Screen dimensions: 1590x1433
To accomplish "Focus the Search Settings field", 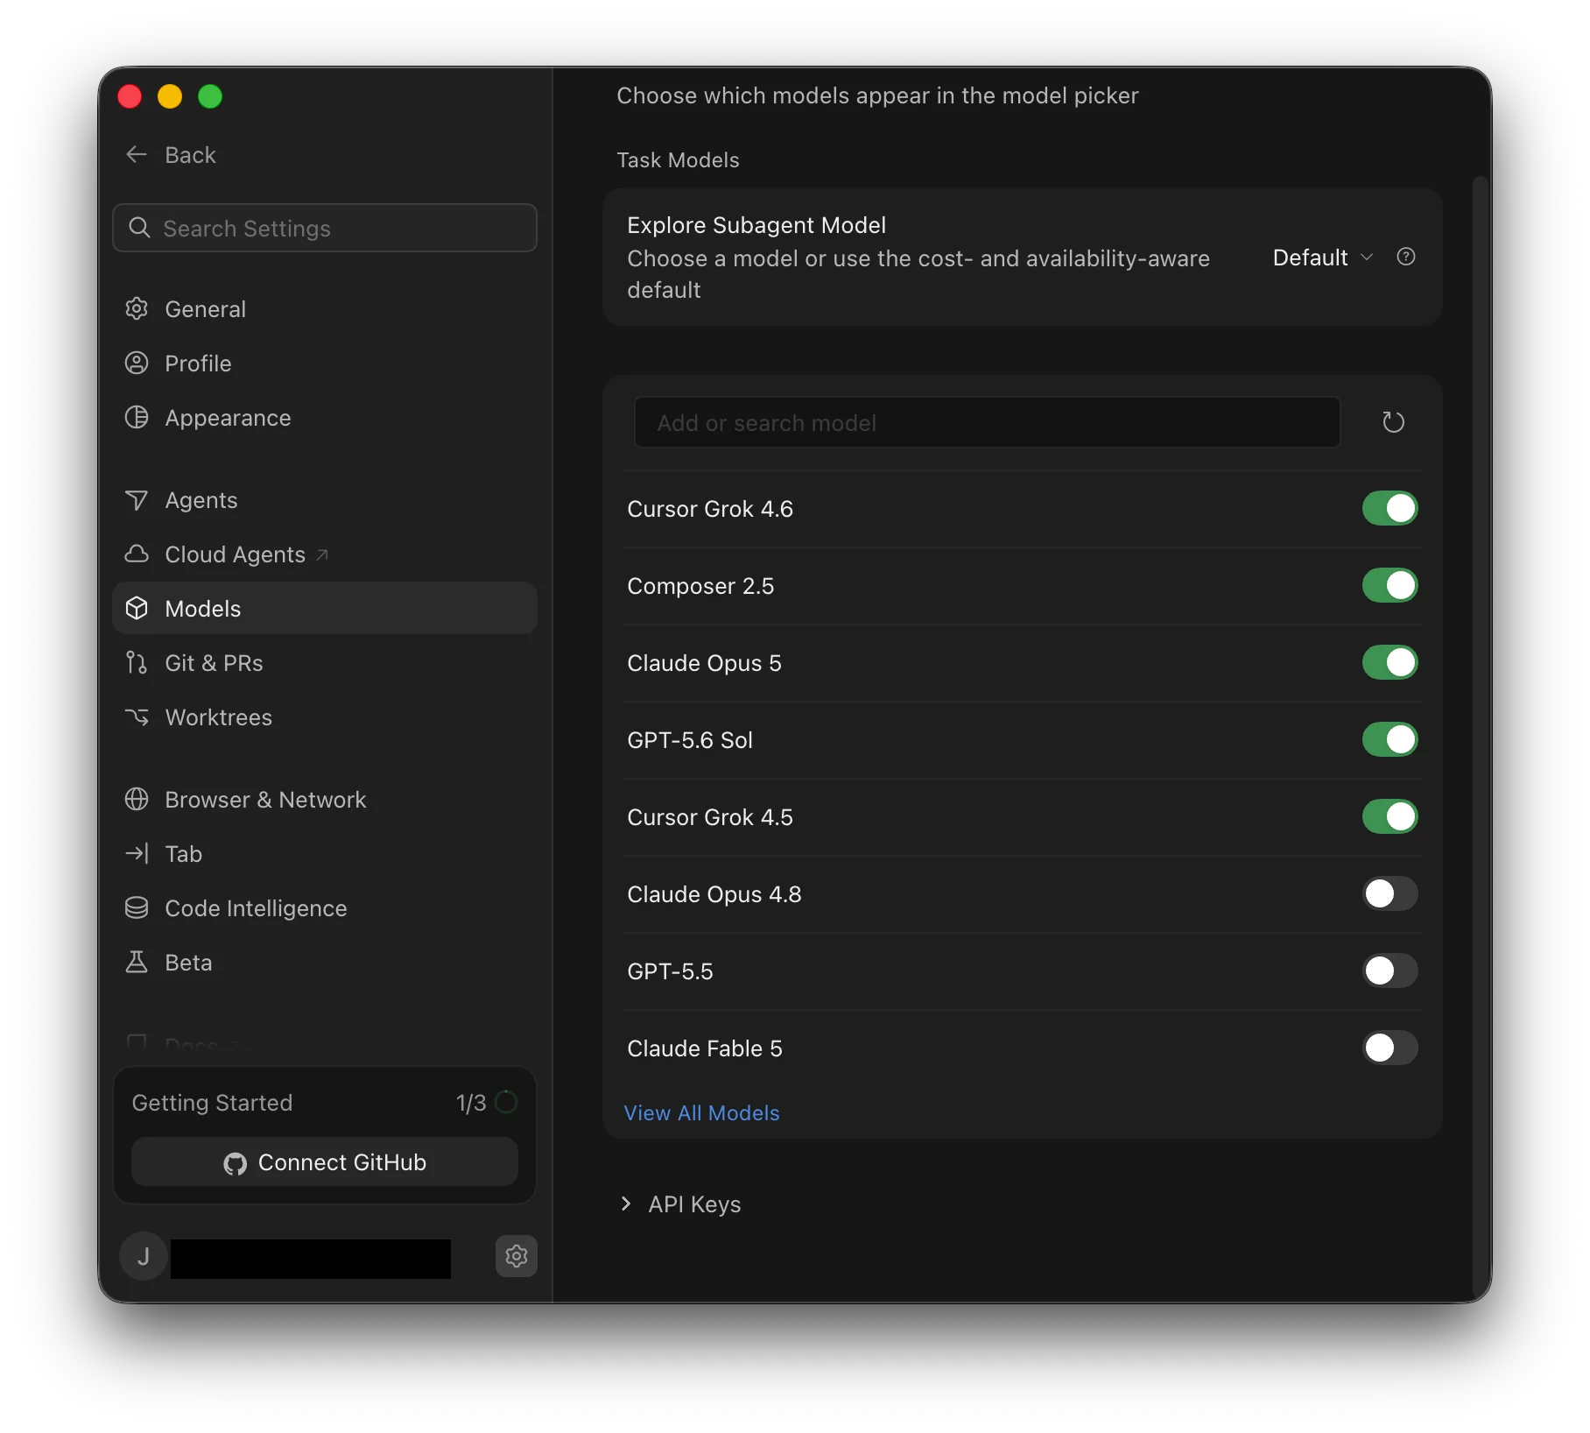I will click(x=325, y=228).
